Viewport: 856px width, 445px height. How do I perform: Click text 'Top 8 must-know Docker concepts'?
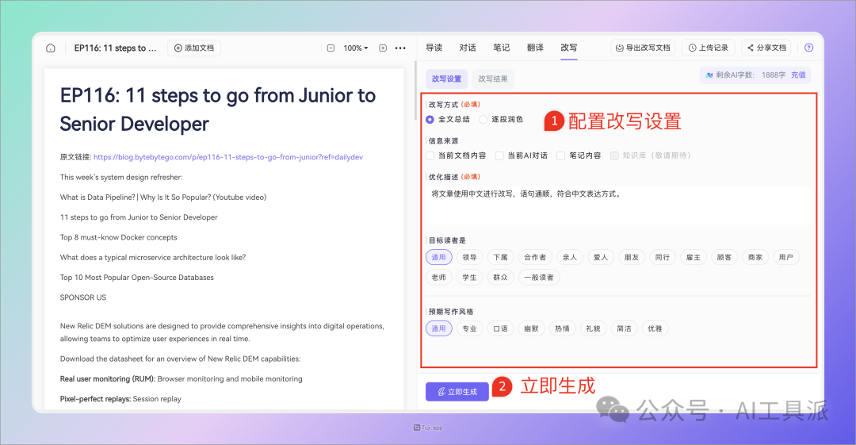pos(118,237)
